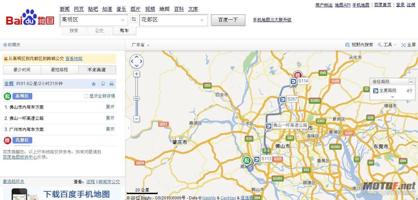Click the map zoom slider handle
418x200 pixels.
[137, 99]
